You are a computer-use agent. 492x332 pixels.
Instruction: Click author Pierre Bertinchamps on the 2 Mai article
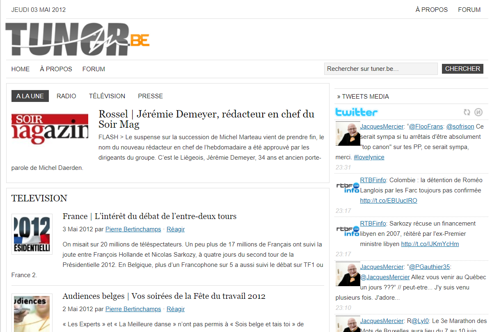pos(133,309)
